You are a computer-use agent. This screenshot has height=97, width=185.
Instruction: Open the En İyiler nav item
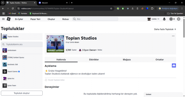(19, 19)
